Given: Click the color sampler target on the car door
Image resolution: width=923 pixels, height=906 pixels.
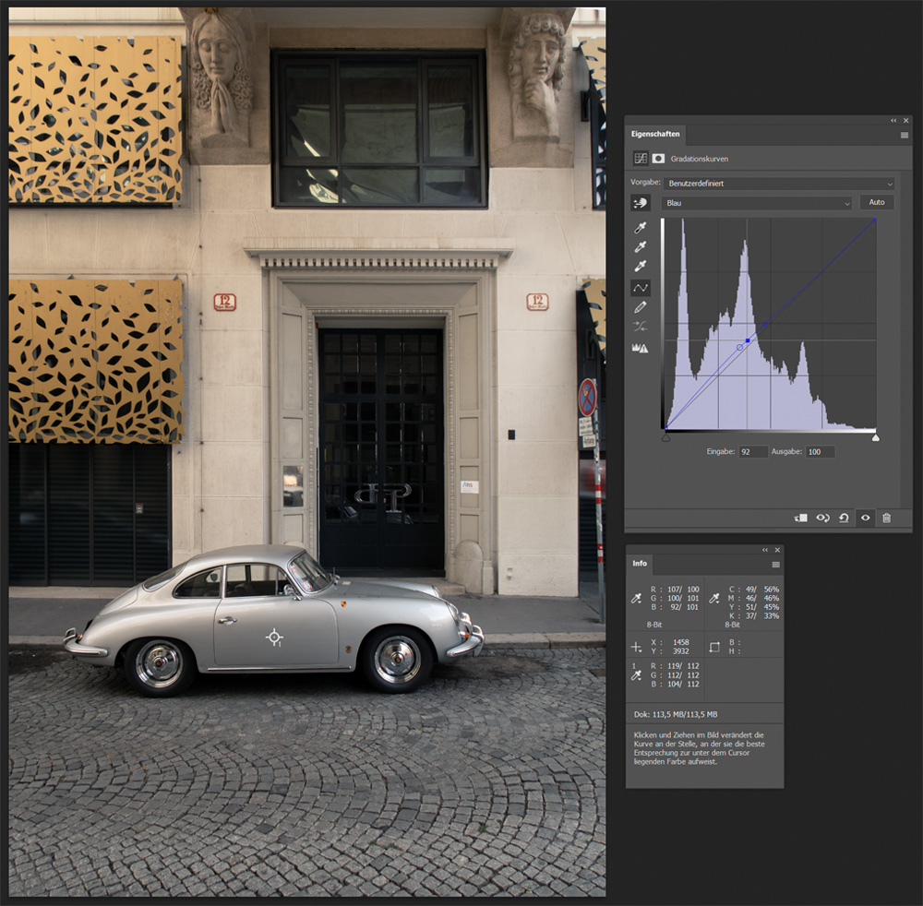Looking at the screenshot, I should 274,638.
